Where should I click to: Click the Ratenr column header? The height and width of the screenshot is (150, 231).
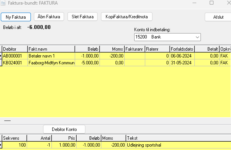157,49
